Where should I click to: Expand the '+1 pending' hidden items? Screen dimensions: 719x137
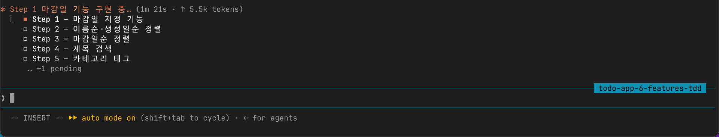[55, 69]
